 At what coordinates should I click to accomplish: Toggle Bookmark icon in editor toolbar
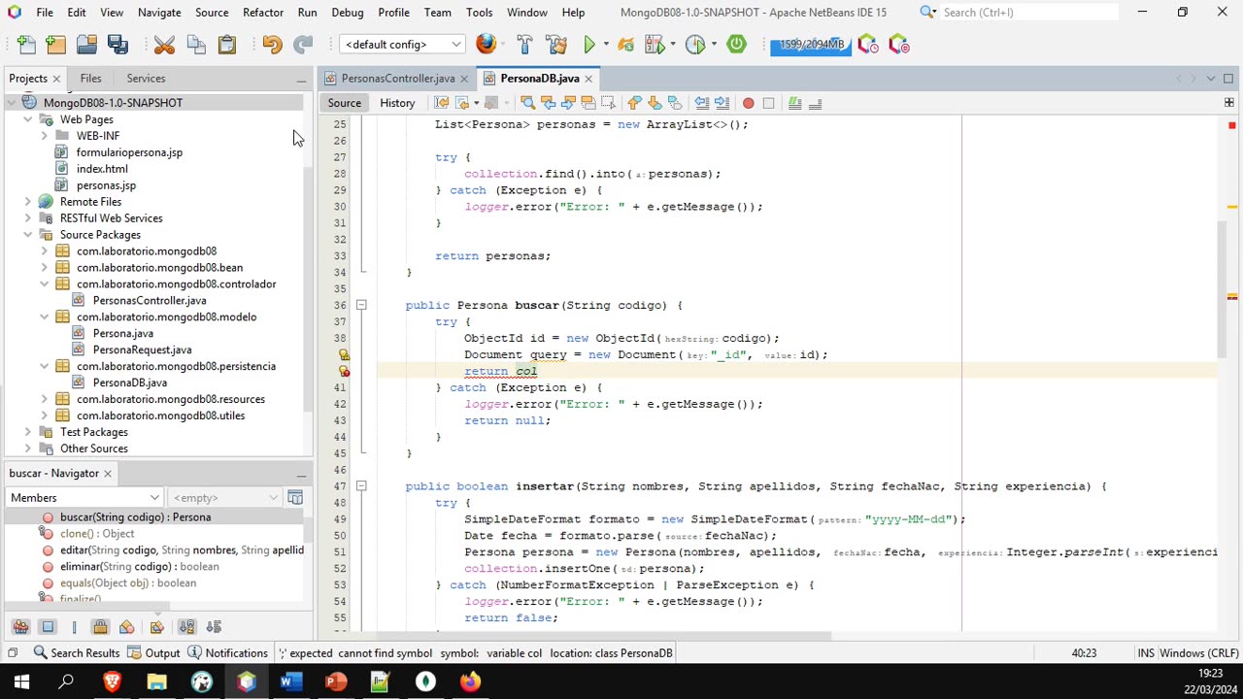click(675, 103)
